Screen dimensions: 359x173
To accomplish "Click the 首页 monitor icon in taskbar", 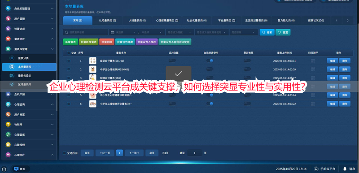I will (16, 169).
